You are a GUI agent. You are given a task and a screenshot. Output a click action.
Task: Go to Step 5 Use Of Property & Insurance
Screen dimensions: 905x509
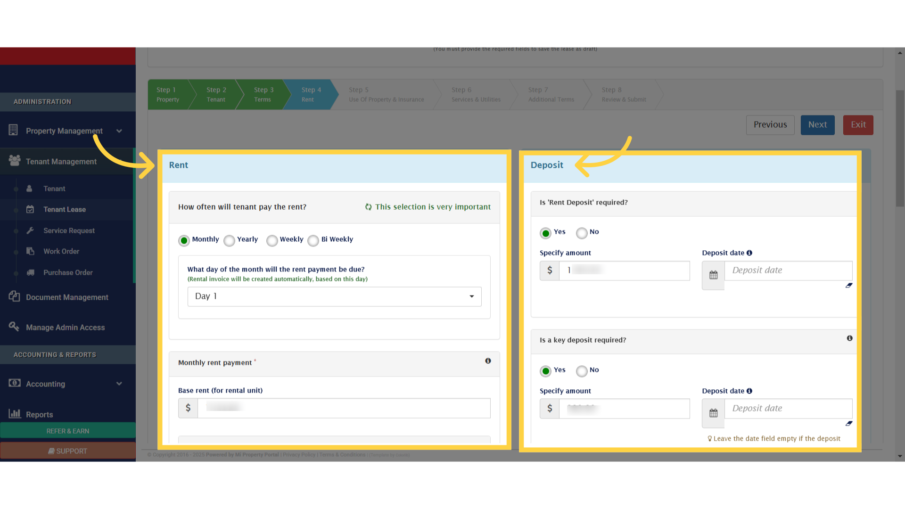[386, 95]
